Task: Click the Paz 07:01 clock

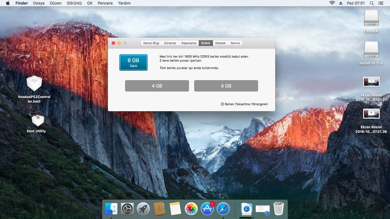Action: (x=356, y=3)
